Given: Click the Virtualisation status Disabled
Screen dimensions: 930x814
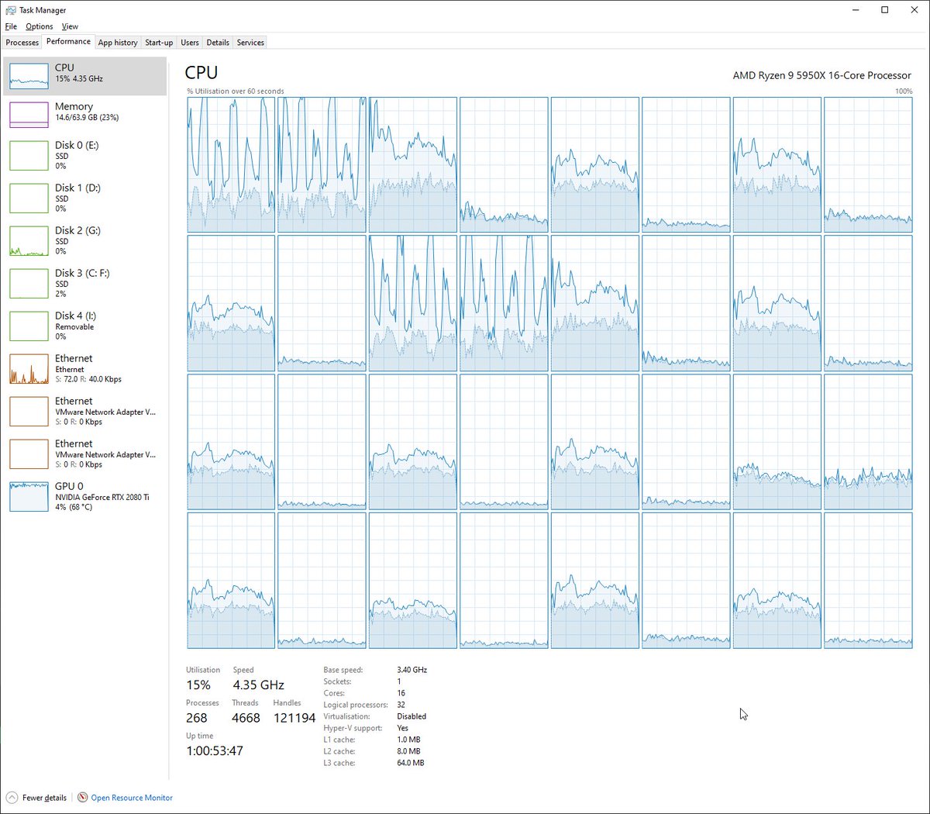Looking at the screenshot, I should tap(412, 716).
